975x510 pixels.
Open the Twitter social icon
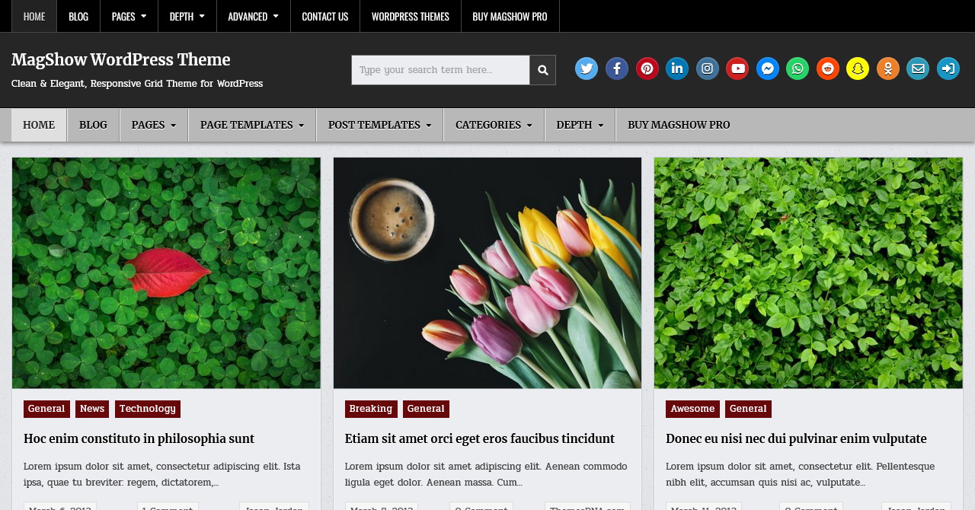[x=587, y=69]
